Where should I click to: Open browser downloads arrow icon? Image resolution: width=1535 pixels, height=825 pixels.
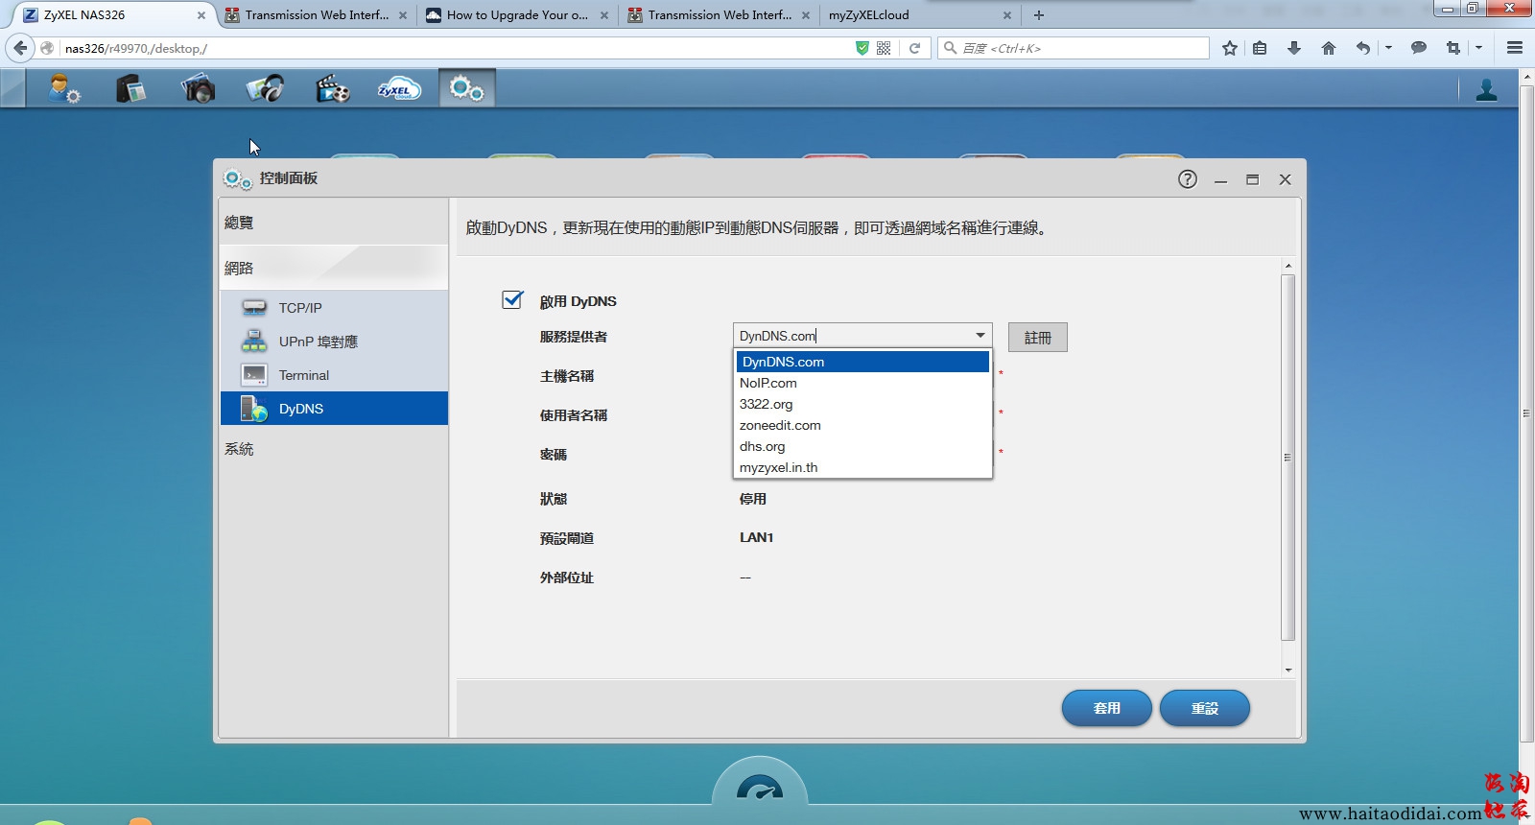coord(1294,48)
